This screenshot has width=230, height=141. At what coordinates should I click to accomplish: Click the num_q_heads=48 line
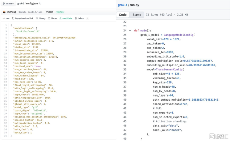click(164, 87)
